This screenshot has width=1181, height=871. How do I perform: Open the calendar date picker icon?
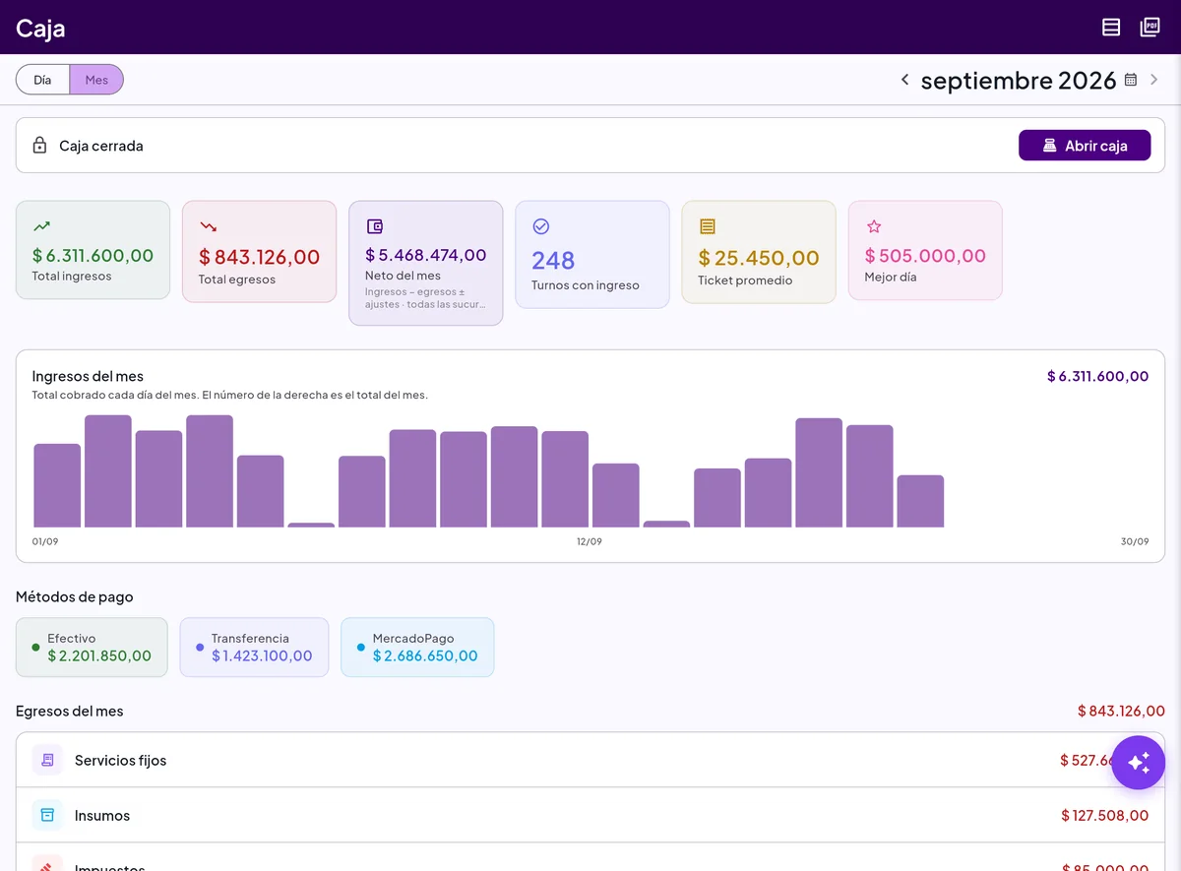click(1131, 80)
